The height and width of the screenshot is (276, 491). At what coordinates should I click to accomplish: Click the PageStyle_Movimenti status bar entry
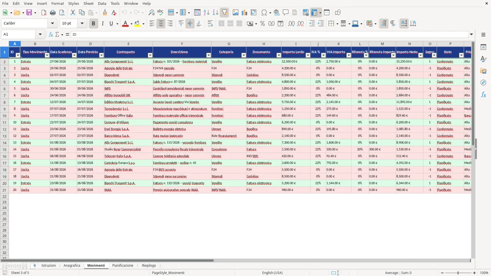click(168, 273)
